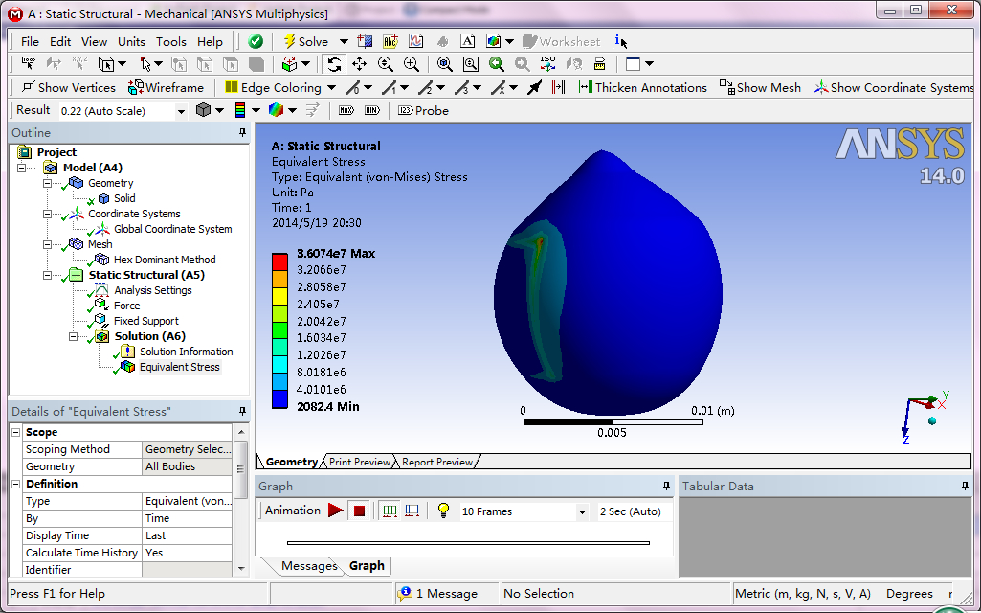This screenshot has height=613, width=981.
Task: Click the animation light bulb icon
Action: [443, 511]
